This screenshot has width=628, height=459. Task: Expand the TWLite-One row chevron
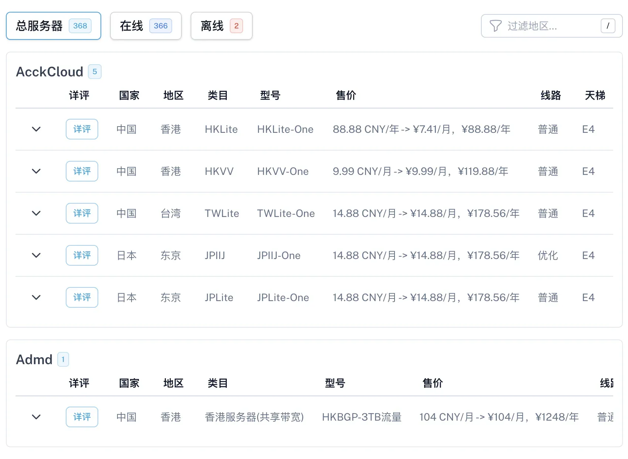click(36, 213)
